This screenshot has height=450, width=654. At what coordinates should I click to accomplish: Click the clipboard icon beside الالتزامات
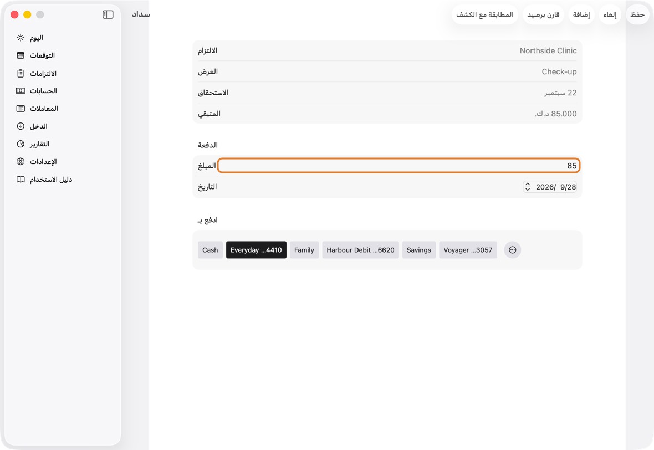point(21,73)
